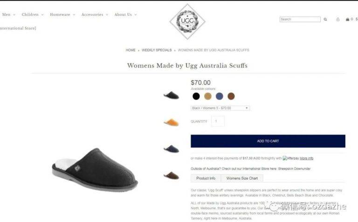Select the navy blue slipper thumbnail
This screenshot has width=358, height=222.
171,148
